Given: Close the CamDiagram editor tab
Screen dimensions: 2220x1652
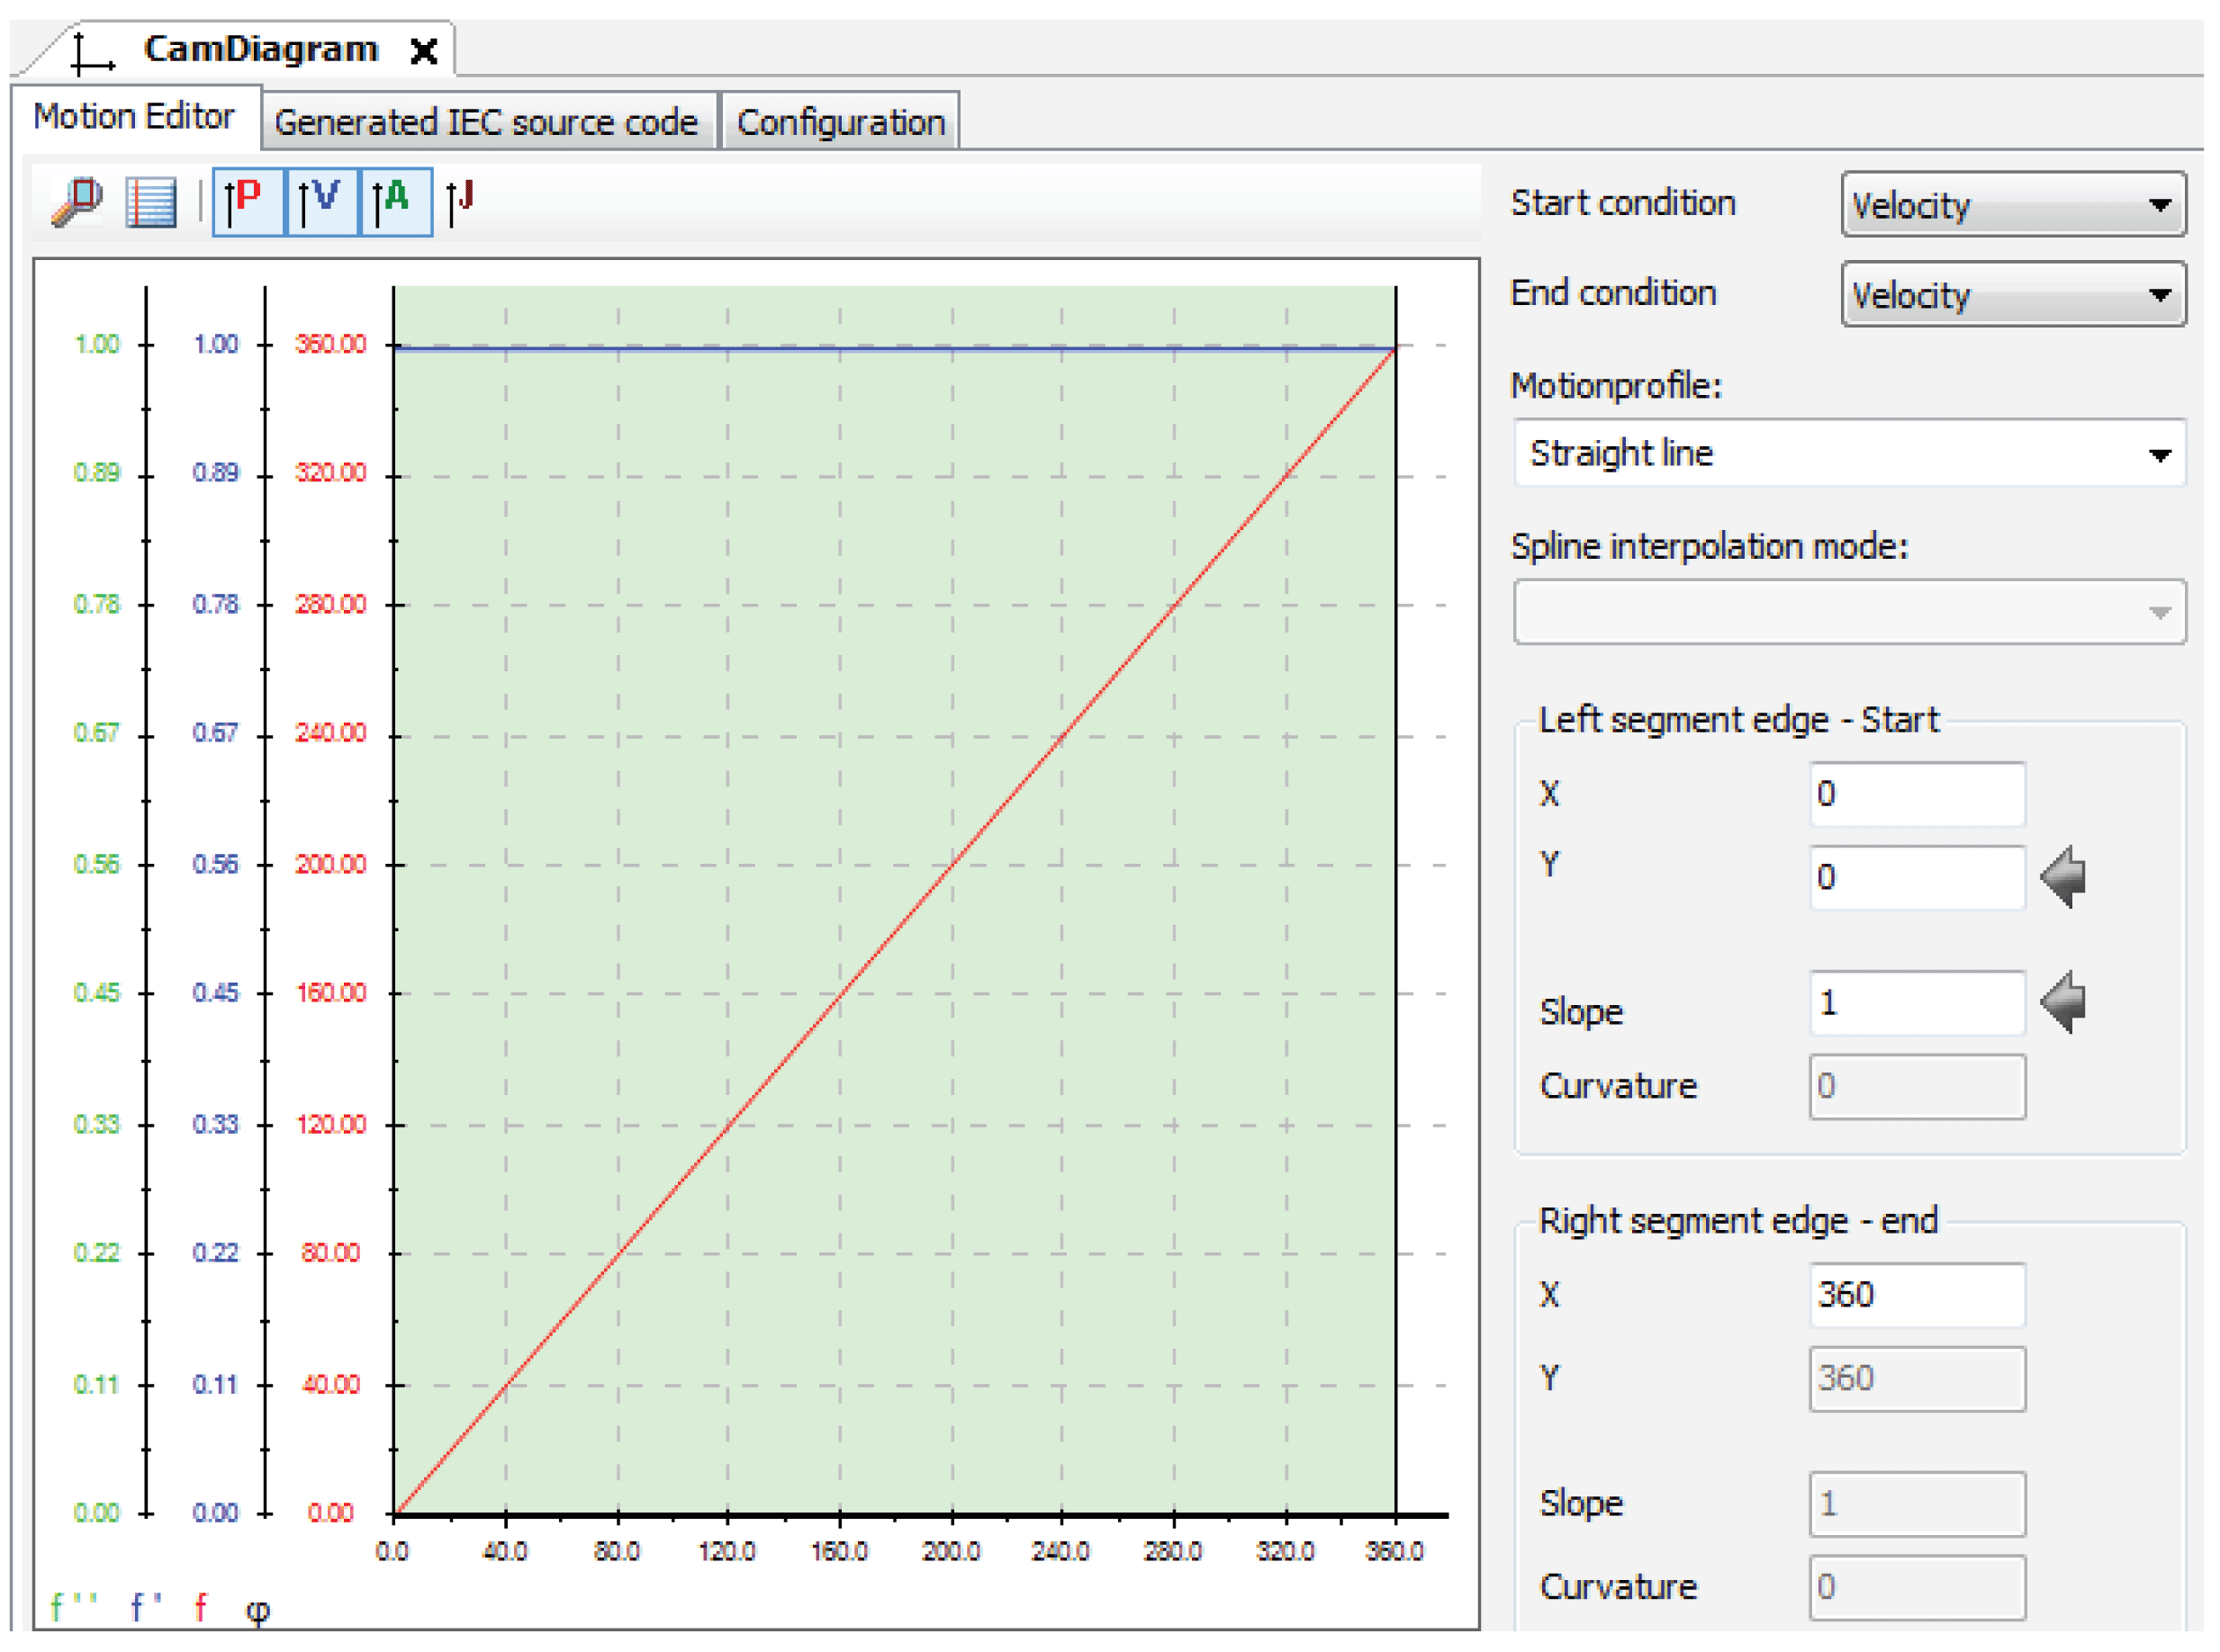Looking at the screenshot, I should (x=424, y=52).
